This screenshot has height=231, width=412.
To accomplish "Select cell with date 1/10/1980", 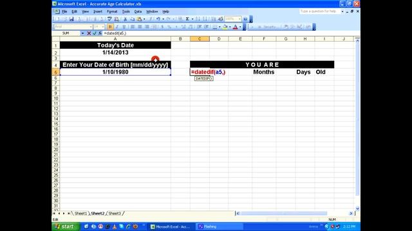I will pos(115,72).
